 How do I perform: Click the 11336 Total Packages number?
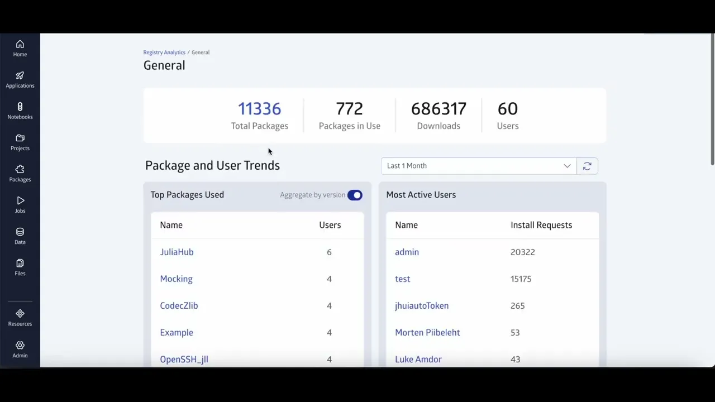259,108
